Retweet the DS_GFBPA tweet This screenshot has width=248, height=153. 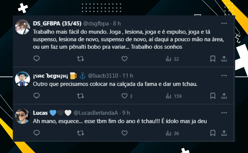click(81, 59)
